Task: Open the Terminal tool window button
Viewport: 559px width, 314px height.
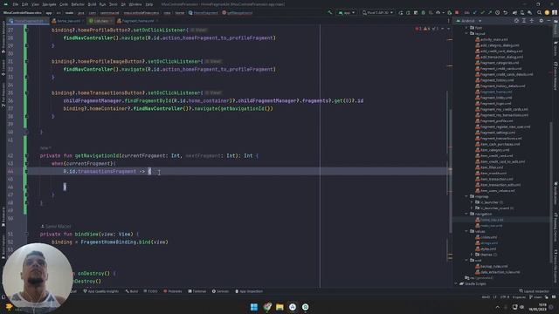Action: 197,291
